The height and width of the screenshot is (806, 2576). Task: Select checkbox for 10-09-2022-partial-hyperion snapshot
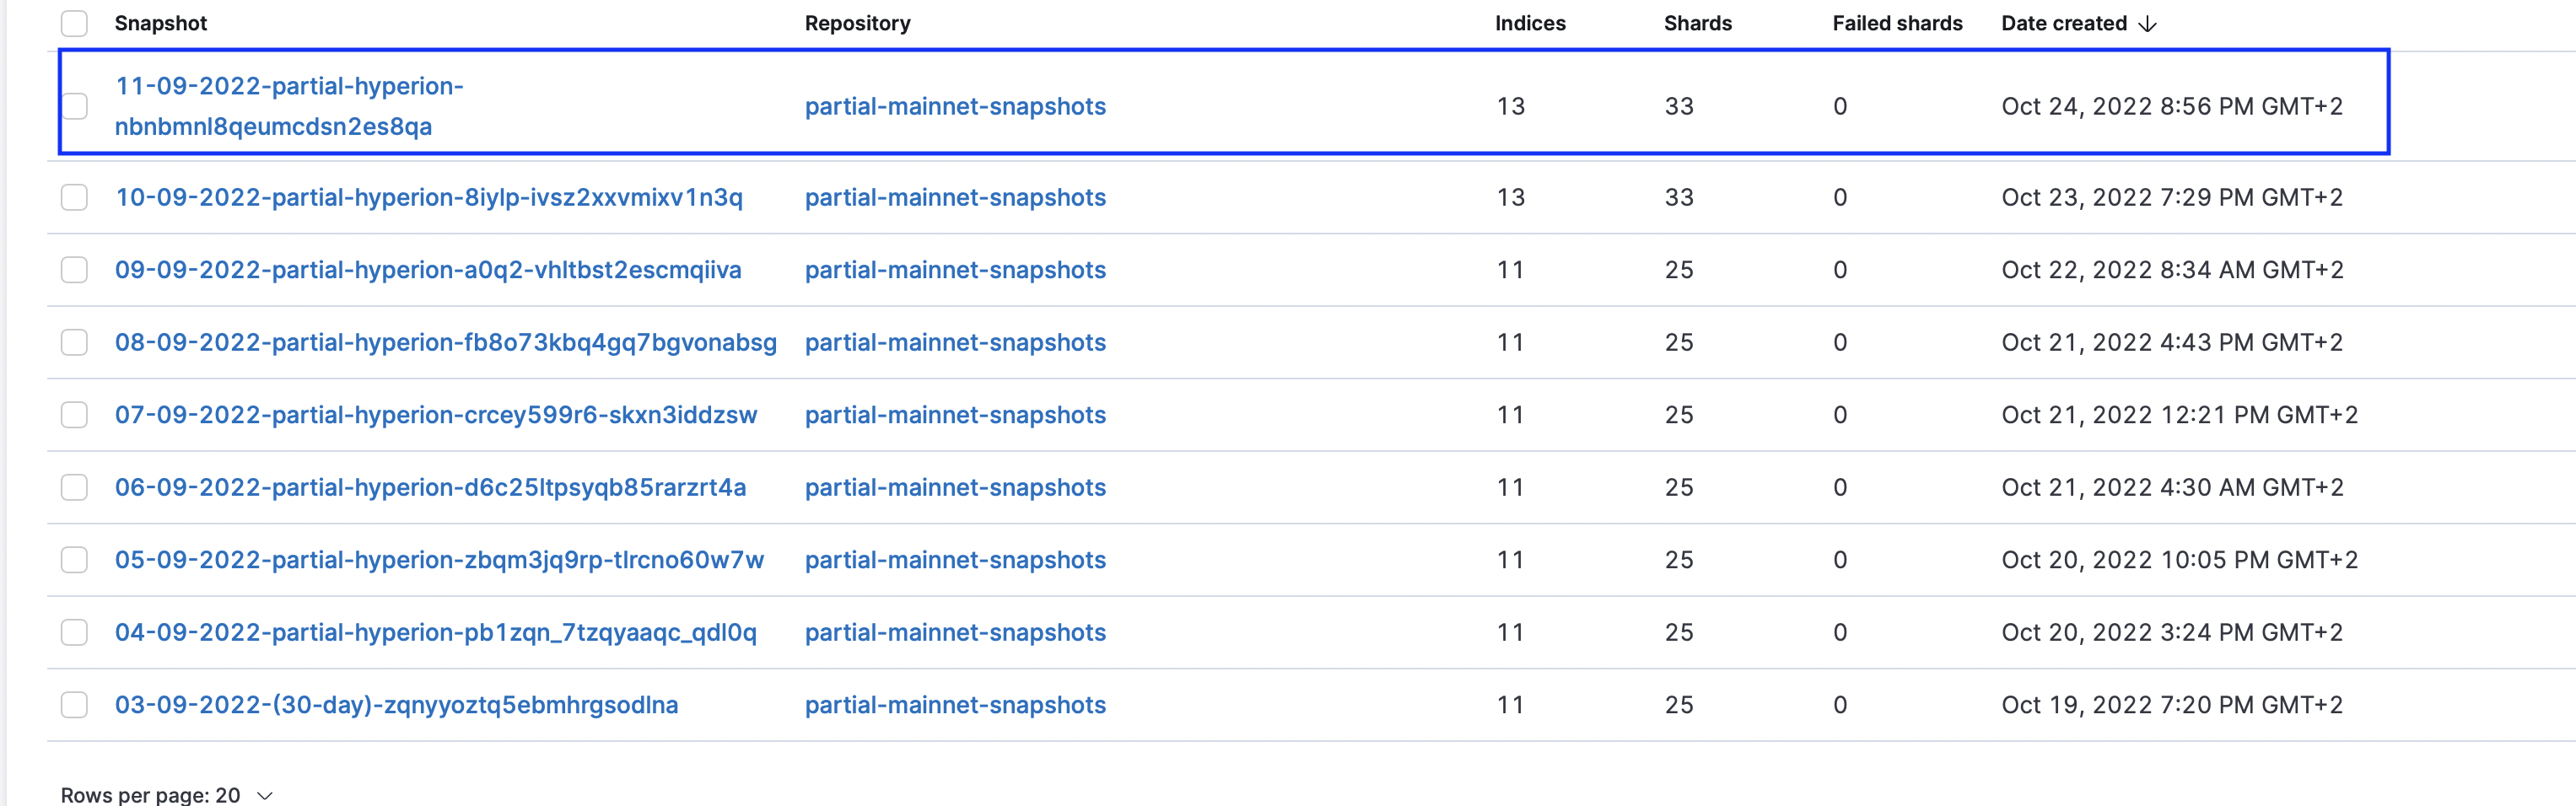[x=74, y=197]
